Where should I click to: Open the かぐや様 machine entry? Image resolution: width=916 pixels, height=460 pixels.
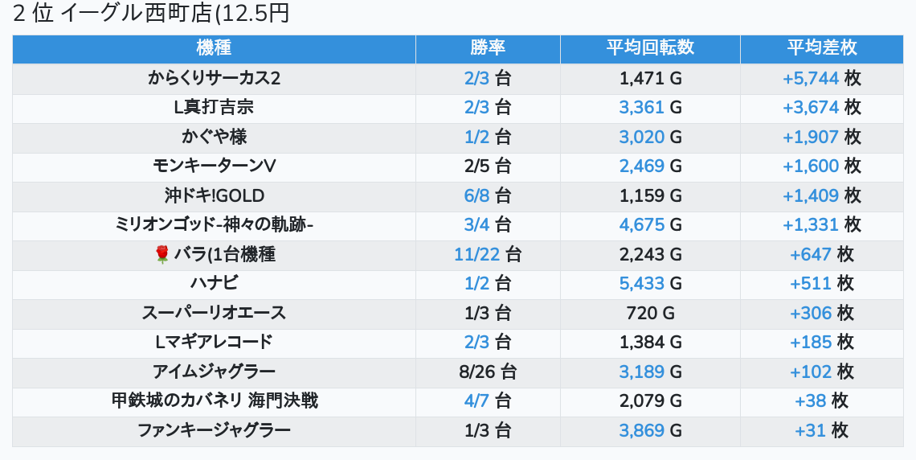215,137
